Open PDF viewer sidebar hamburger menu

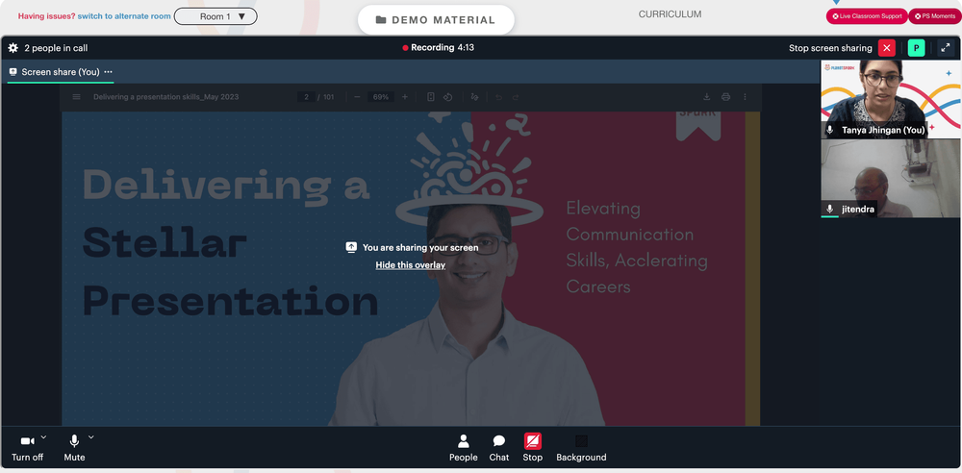(76, 97)
